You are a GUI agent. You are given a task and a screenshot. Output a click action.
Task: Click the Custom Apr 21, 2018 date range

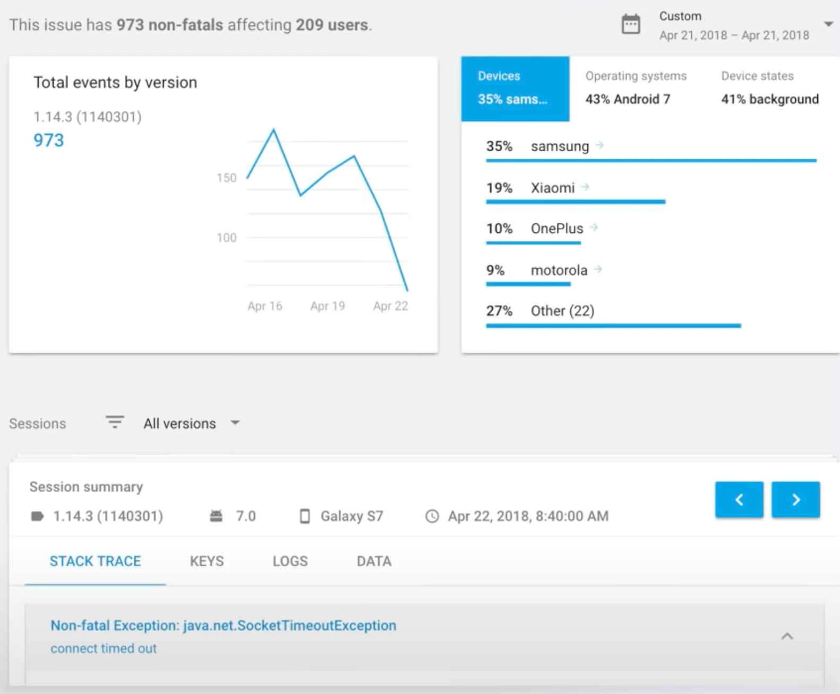click(x=734, y=25)
